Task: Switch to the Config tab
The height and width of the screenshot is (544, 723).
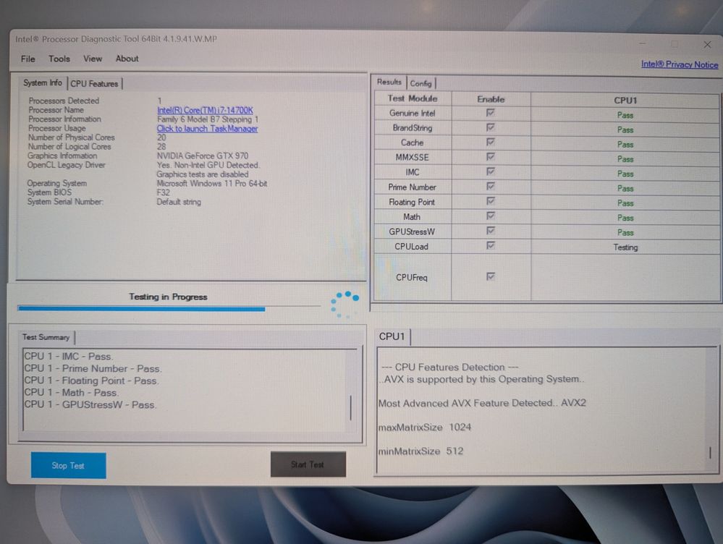Action: 420,83
